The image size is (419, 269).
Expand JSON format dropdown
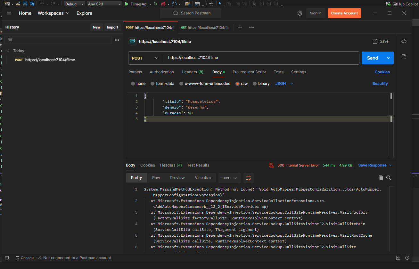[284, 84]
